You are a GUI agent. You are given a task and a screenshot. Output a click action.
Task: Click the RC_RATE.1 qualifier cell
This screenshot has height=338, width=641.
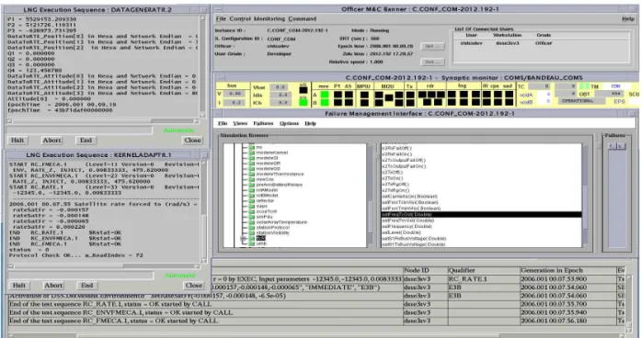(483, 279)
